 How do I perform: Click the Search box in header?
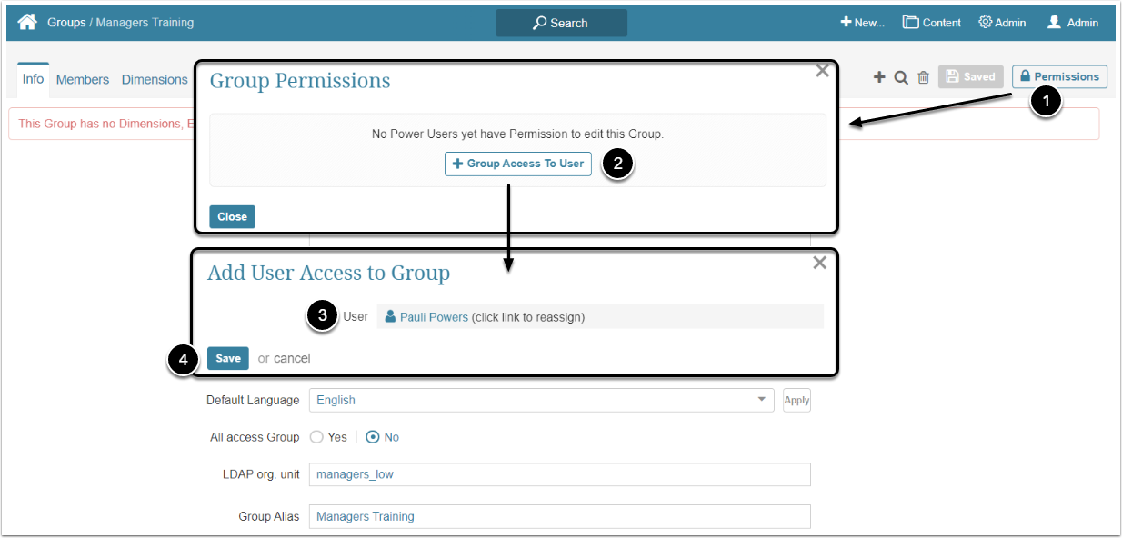tap(561, 23)
